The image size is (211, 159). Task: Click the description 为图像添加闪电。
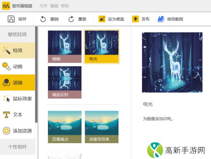pyautogui.click(x=158, y=119)
